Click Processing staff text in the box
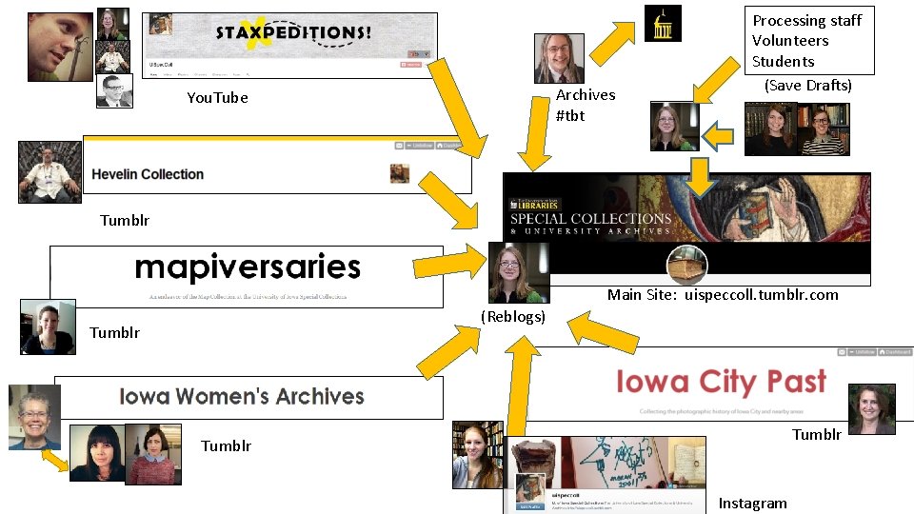The image size is (914, 514). tap(806, 21)
